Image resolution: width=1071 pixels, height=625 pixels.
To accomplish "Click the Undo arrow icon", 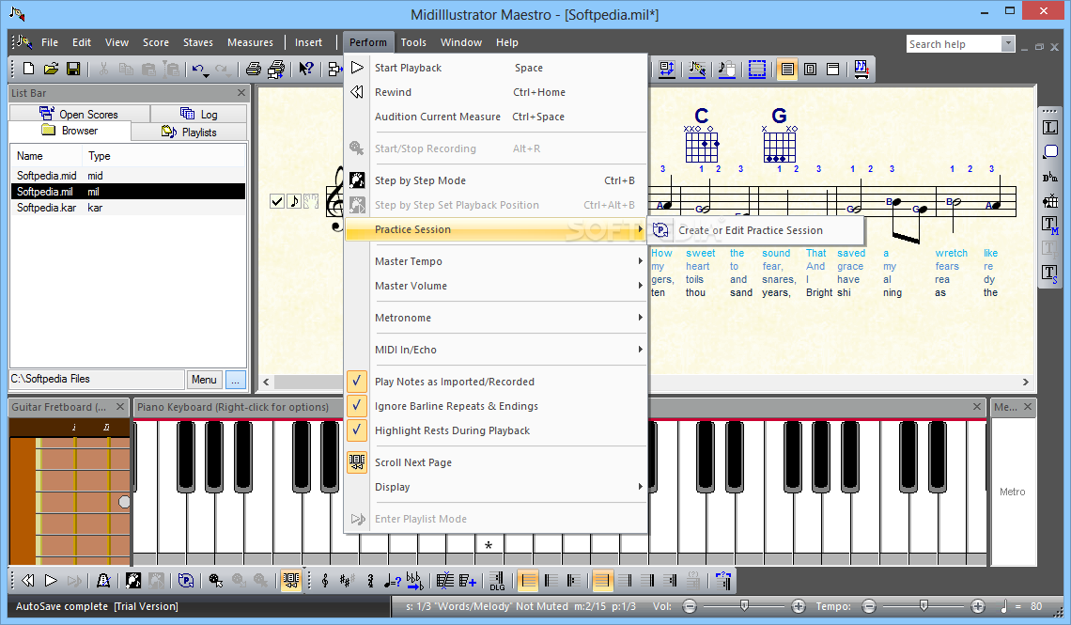I will (x=197, y=69).
